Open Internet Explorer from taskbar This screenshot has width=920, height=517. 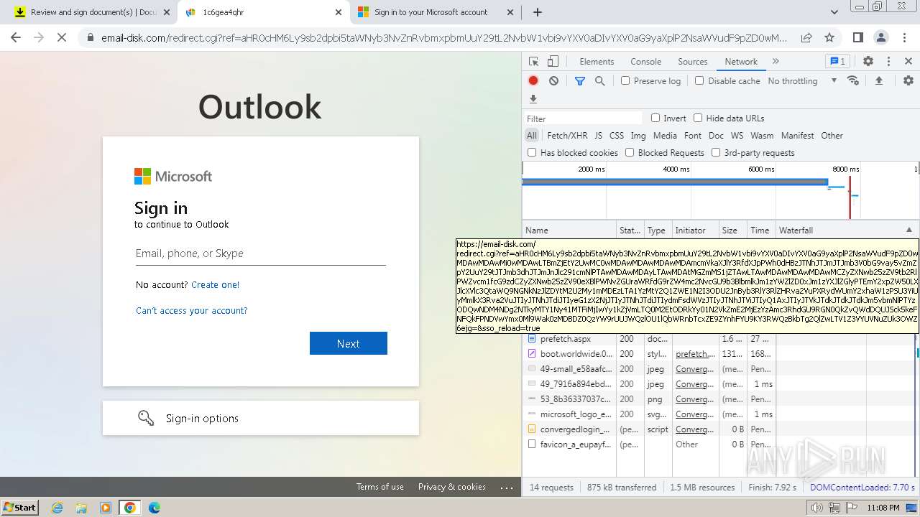57,508
